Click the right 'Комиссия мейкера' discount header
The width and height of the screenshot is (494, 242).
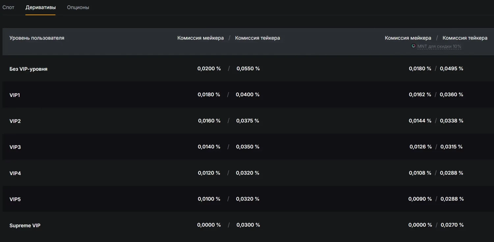(408, 38)
